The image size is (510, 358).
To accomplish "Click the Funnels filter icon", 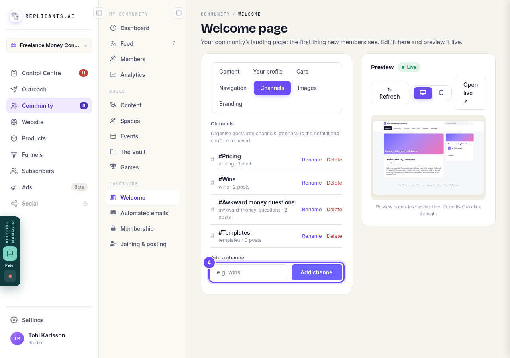I will pyautogui.click(x=14, y=155).
